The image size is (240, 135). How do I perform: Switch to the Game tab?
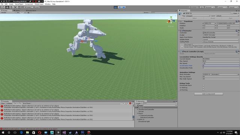click(16, 10)
